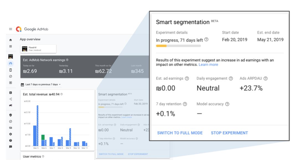The width and height of the screenshot is (299, 160).
Task: Open Policy center shield icon in sidebar
Action: point(11,115)
